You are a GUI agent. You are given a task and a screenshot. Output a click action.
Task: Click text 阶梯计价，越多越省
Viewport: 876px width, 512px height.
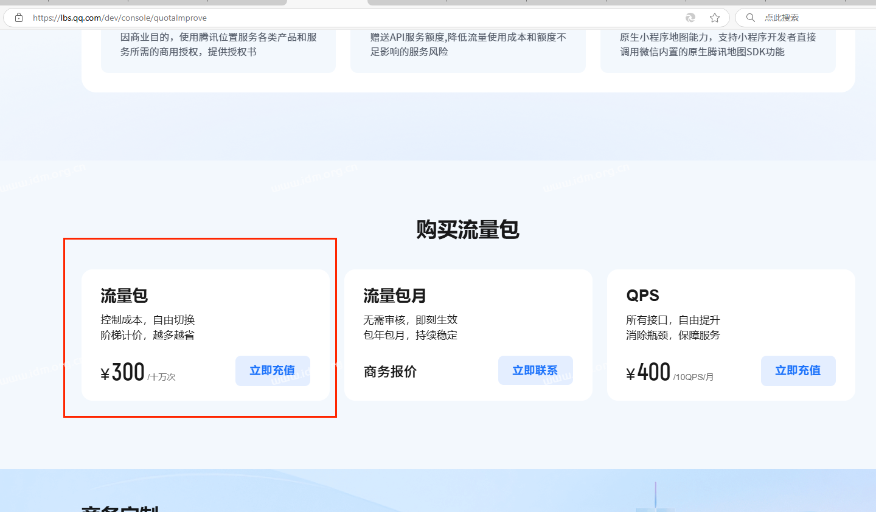click(148, 335)
